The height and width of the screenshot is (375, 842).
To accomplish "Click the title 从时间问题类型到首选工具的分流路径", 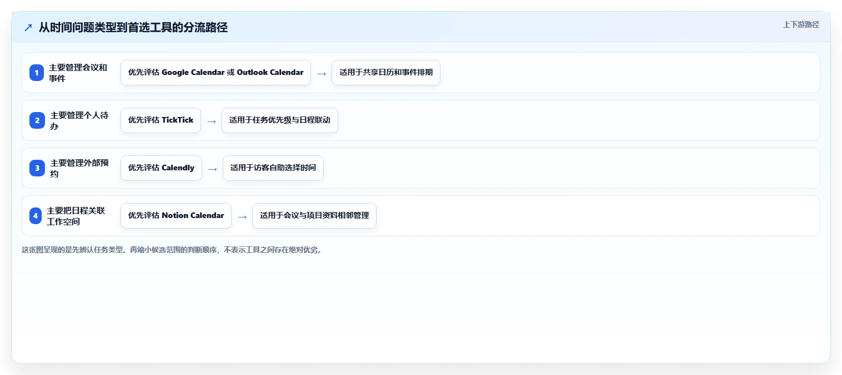I will click(133, 28).
